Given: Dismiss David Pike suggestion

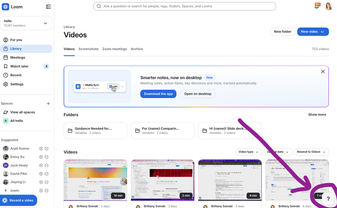Looking at the screenshot, I should point(47,174).
